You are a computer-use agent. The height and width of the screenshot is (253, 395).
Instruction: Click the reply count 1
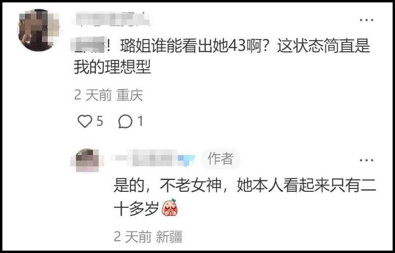pos(140,121)
